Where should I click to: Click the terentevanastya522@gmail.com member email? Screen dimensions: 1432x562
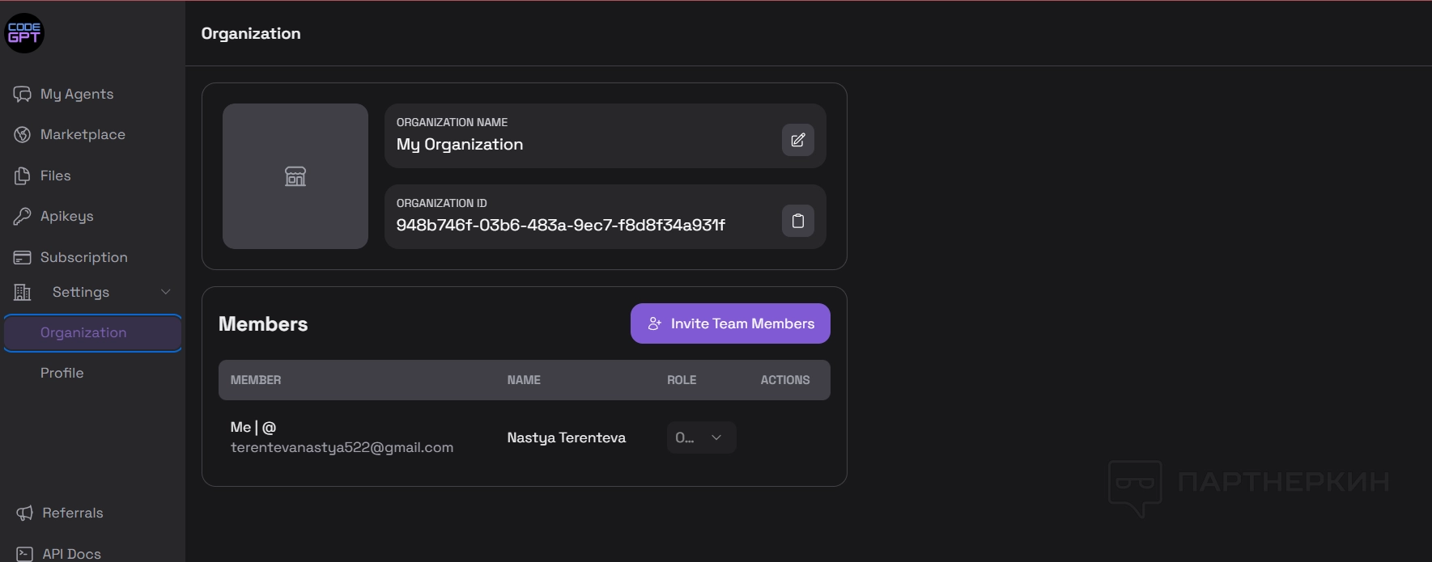342,447
